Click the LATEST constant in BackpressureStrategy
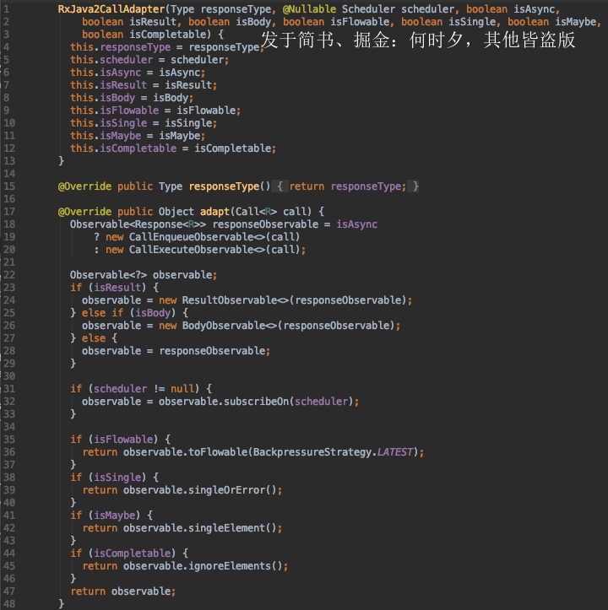The image size is (608, 610). (397, 451)
